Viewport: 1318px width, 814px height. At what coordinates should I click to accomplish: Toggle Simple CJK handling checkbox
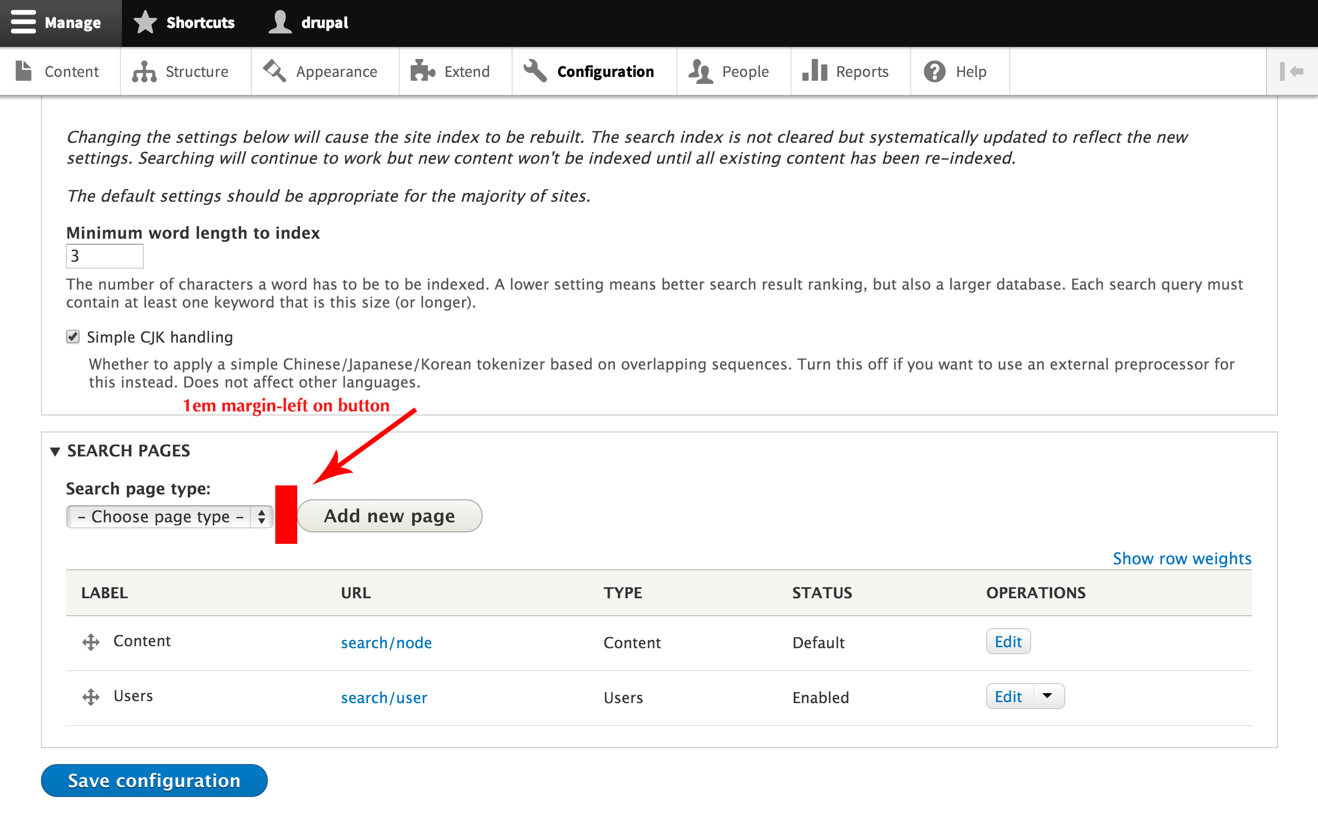tap(73, 337)
